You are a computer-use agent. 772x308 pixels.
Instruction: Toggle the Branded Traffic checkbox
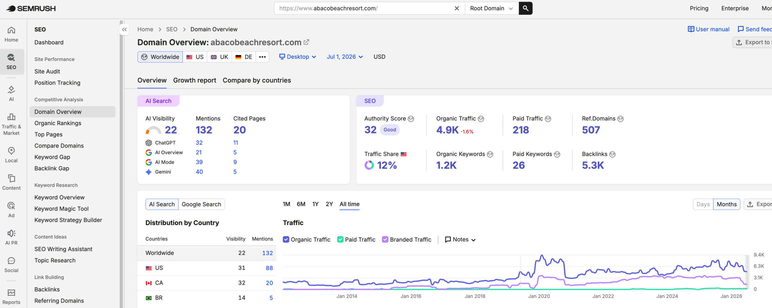point(385,240)
